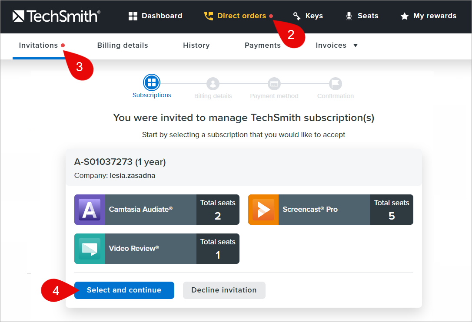
Task: Open My rewards in navigation
Action: [x=429, y=16]
